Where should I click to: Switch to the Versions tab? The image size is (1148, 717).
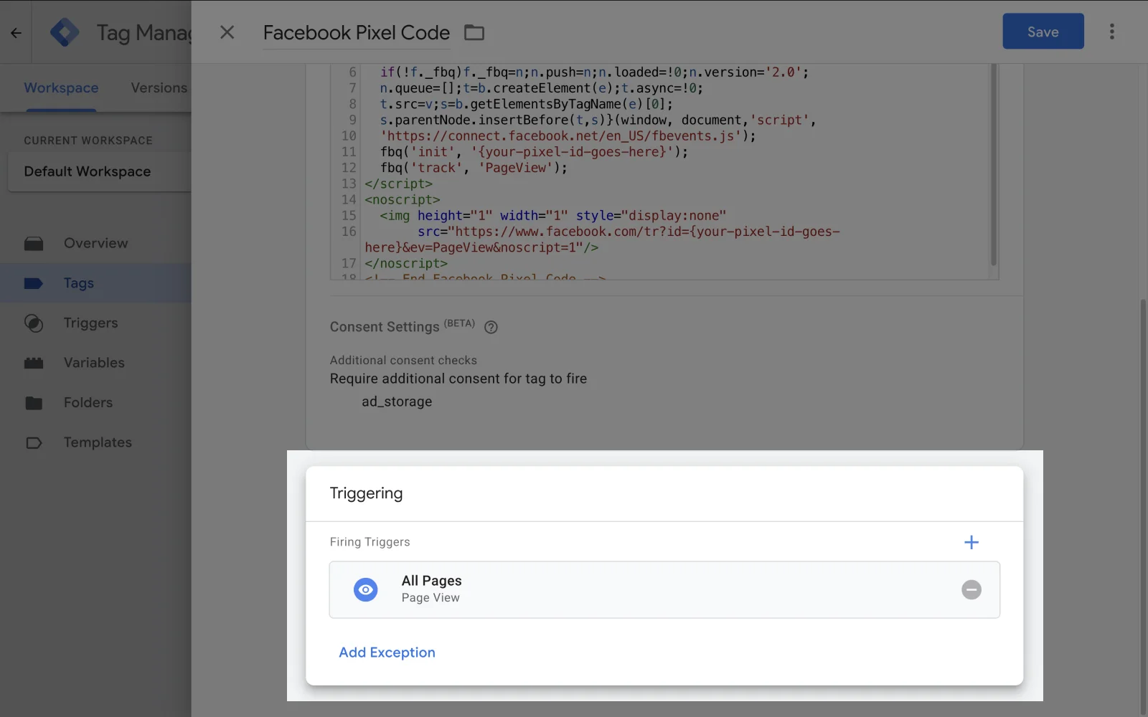pos(159,87)
